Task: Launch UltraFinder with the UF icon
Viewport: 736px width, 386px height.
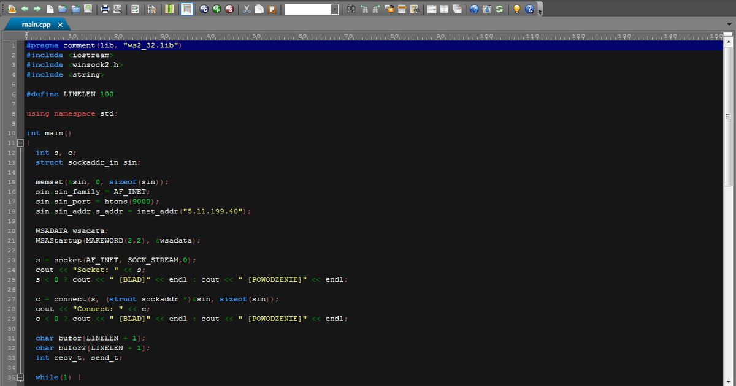Action: (x=217, y=9)
